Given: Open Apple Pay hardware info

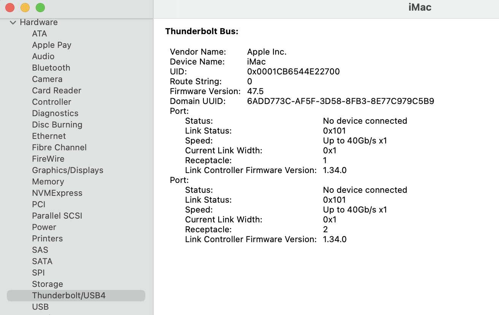Looking at the screenshot, I should pos(52,45).
